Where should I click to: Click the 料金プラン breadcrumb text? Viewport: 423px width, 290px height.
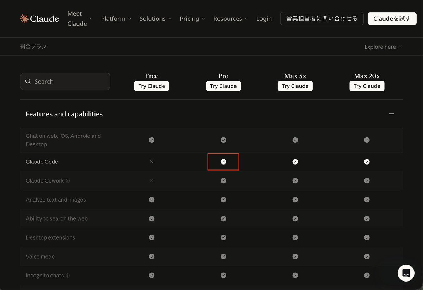tap(33, 47)
